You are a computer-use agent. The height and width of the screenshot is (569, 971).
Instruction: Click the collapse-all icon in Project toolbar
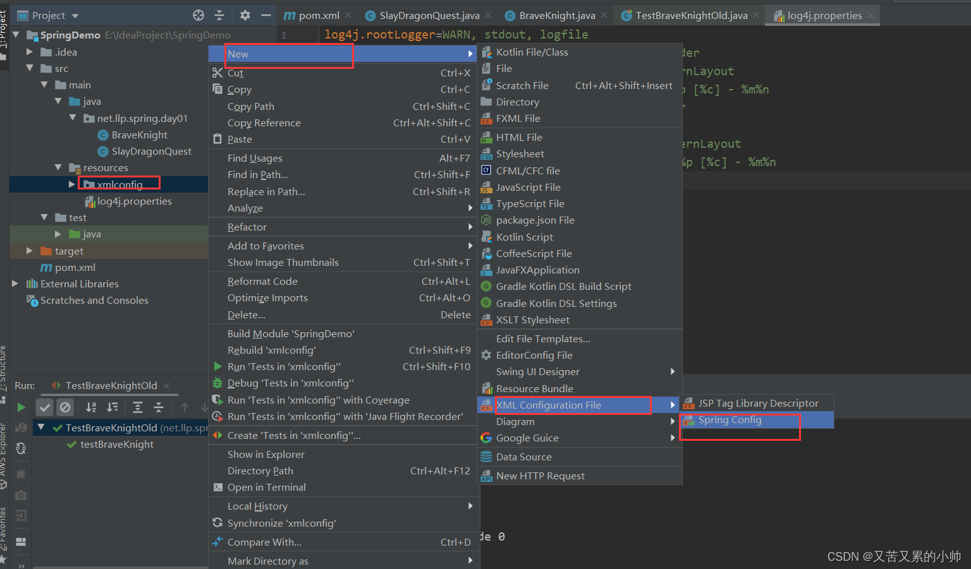coord(219,15)
